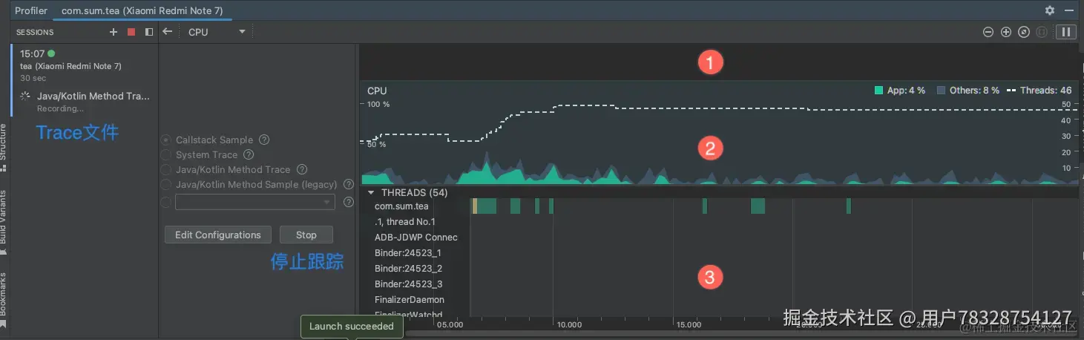Click the Launch succeeded notification
Viewport: 1084px width, 340px height.
[x=352, y=327]
